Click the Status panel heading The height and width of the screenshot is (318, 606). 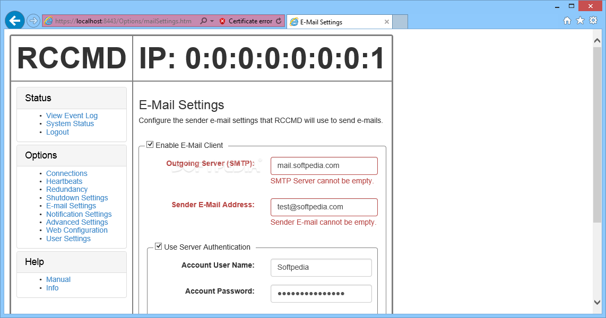coord(38,98)
